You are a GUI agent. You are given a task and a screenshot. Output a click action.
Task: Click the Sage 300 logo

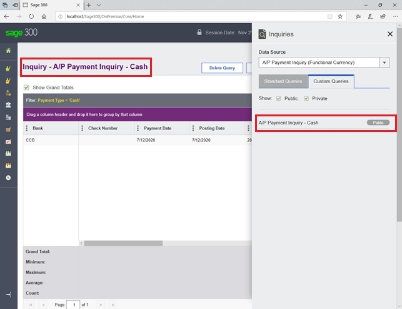coord(21,33)
